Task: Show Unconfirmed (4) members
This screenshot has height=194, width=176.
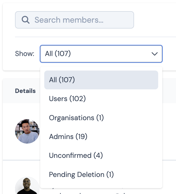Action: [76, 156]
